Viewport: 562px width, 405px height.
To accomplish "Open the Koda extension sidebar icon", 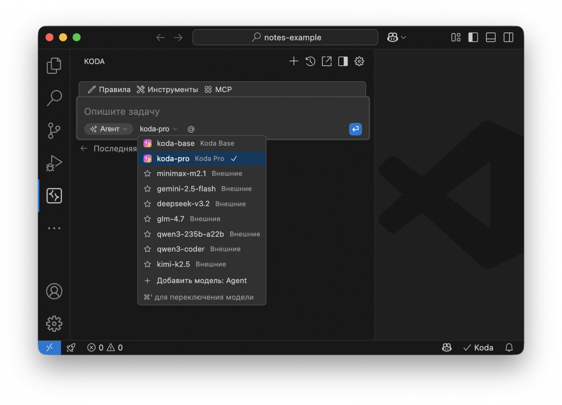I will (54, 196).
